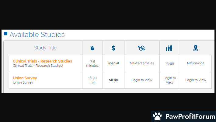This screenshot has height=122, width=216.
Task: Click the Study Title column header
Action: 45,48
